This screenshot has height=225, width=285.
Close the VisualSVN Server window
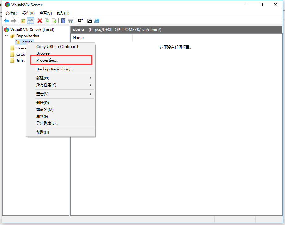pos(275,5)
